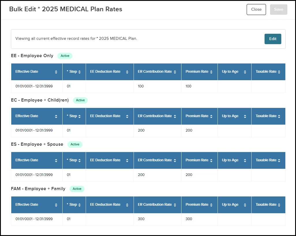The image size is (296, 236).
Task: Click the EE Deduction Rate header in Employee + Spouse table
Action: click(105, 160)
